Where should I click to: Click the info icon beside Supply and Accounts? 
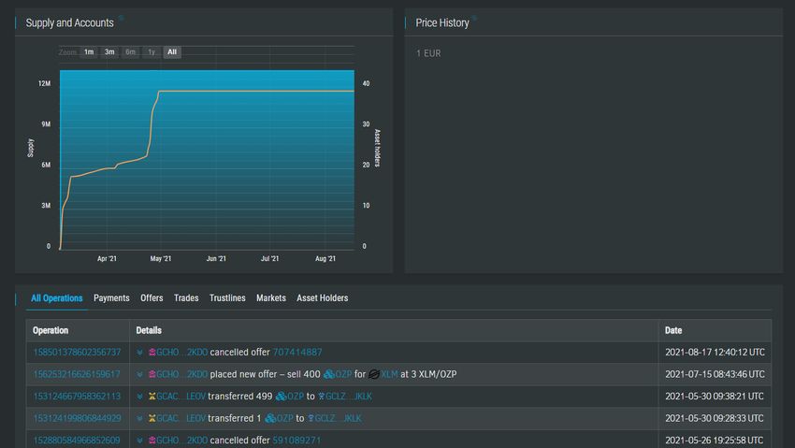click(121, 19)
